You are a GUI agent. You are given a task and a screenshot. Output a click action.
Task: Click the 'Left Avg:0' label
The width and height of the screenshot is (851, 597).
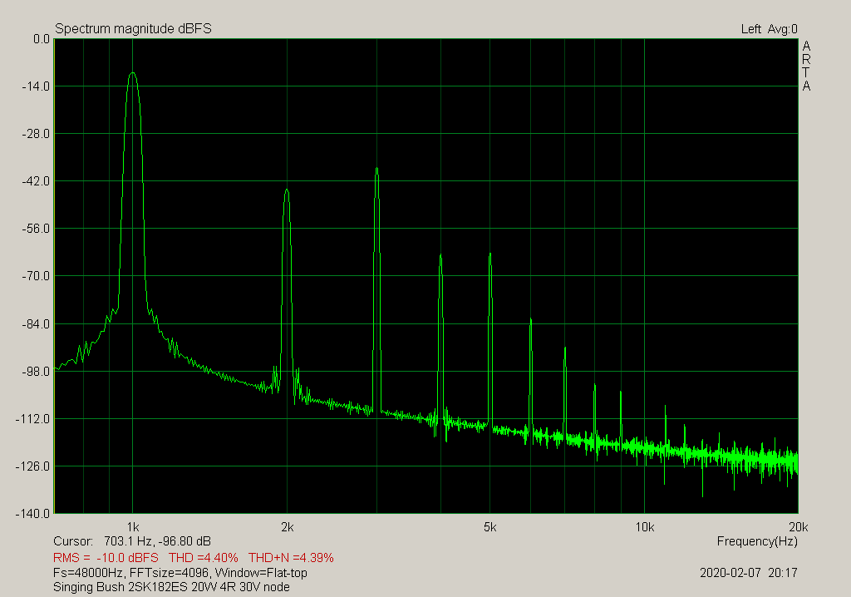coord(769,29)
